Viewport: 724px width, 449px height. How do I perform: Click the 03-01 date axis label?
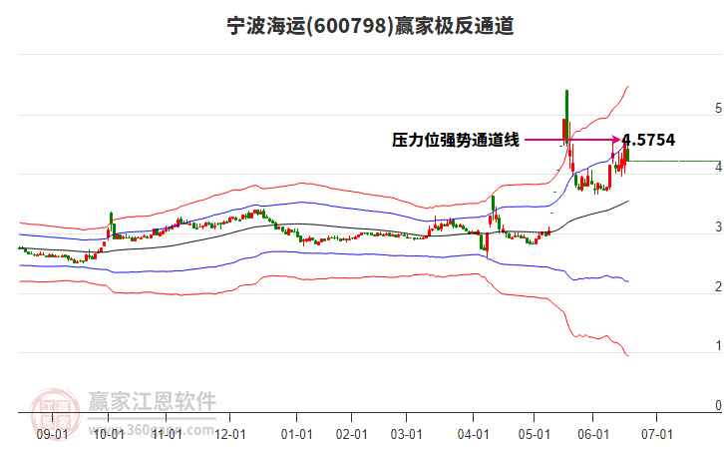pos(406,434)
